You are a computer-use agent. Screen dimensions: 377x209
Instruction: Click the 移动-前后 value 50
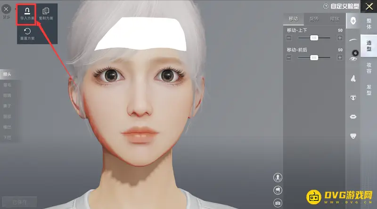coord(340,50)
